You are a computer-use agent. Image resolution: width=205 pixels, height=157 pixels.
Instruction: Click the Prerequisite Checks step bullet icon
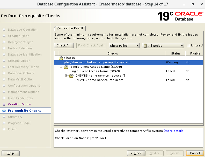(x=4, y=111)
